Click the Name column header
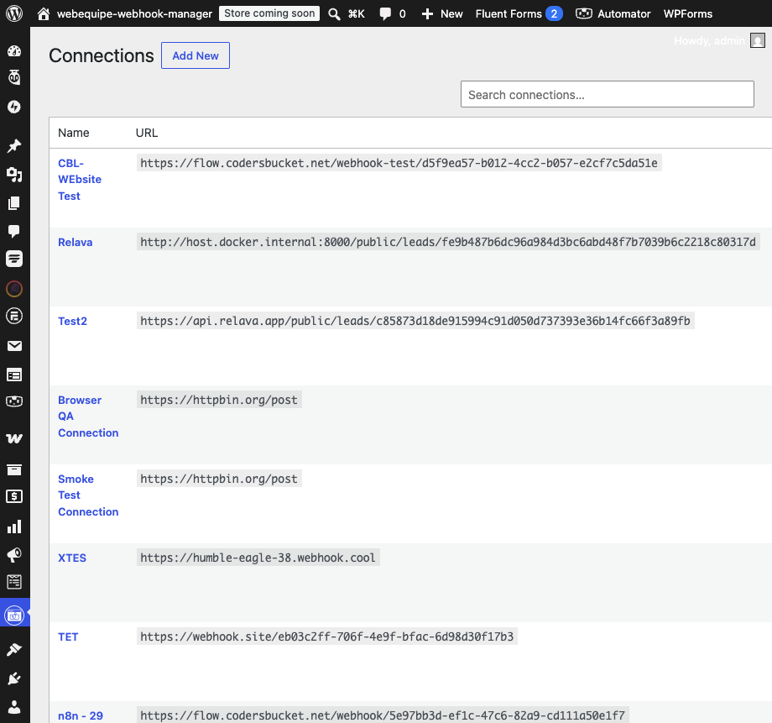Image resolution: width=772 pixels, height=723 pixels. click(x=73, y=133)
